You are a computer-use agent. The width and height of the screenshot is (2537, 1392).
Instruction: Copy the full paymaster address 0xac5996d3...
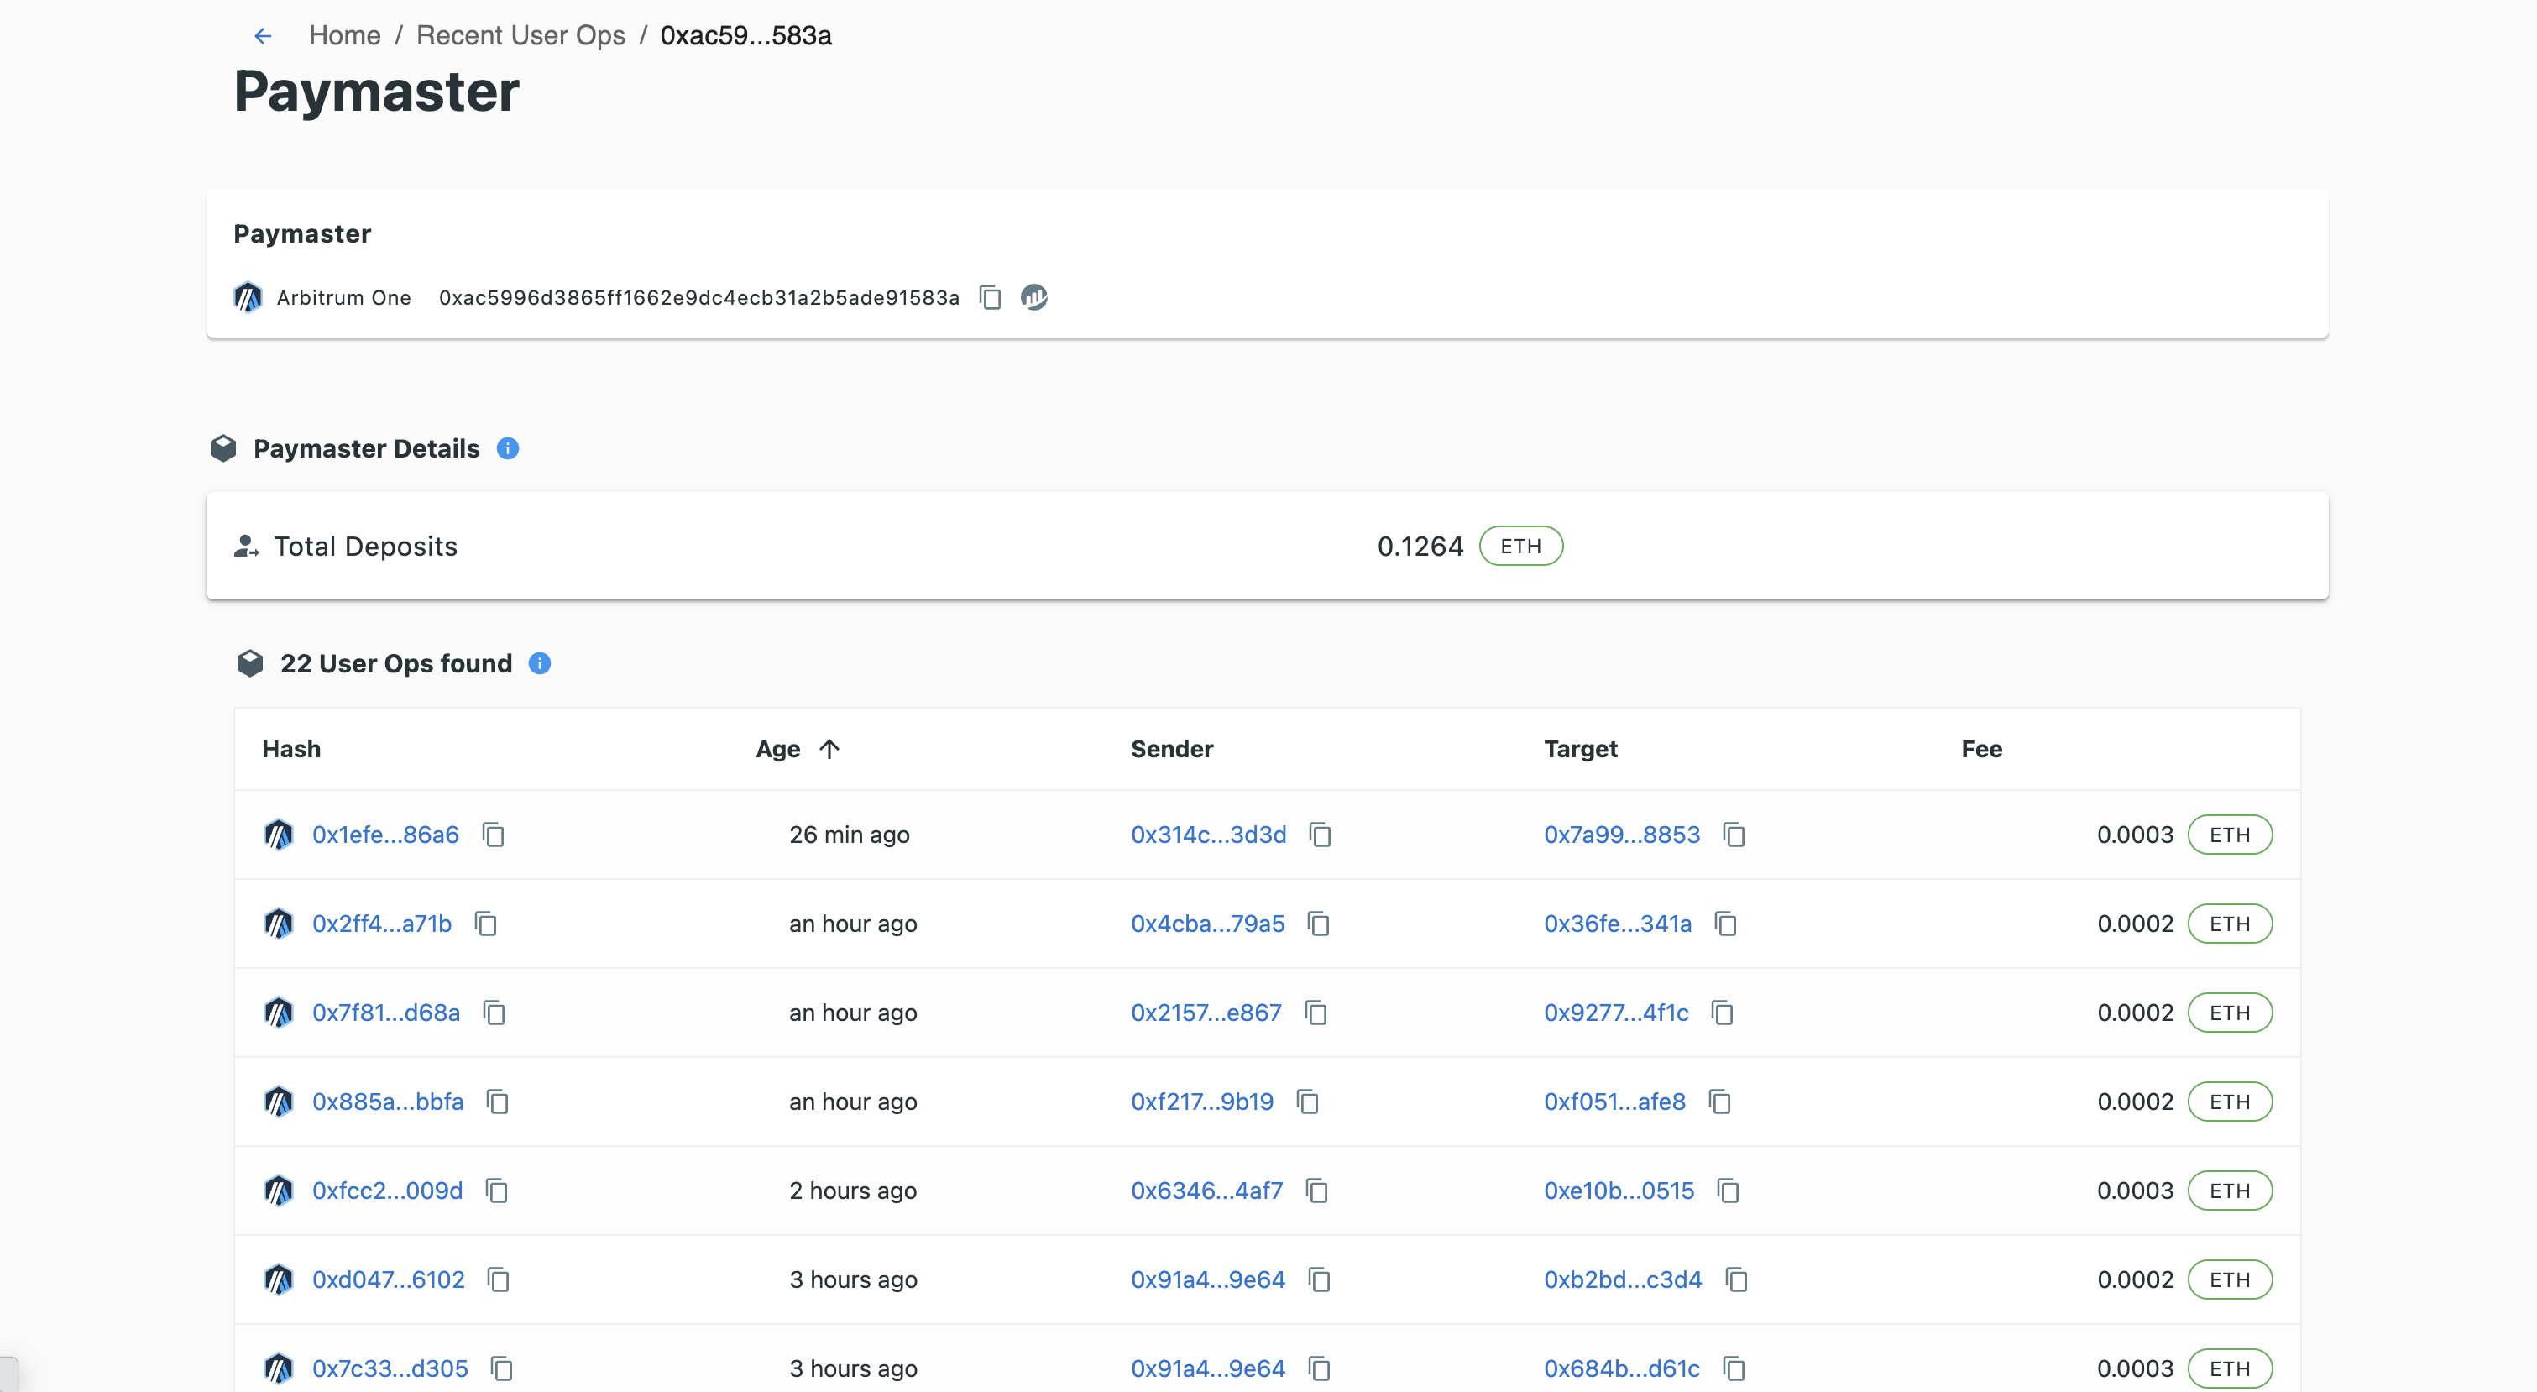click(991, 297)
